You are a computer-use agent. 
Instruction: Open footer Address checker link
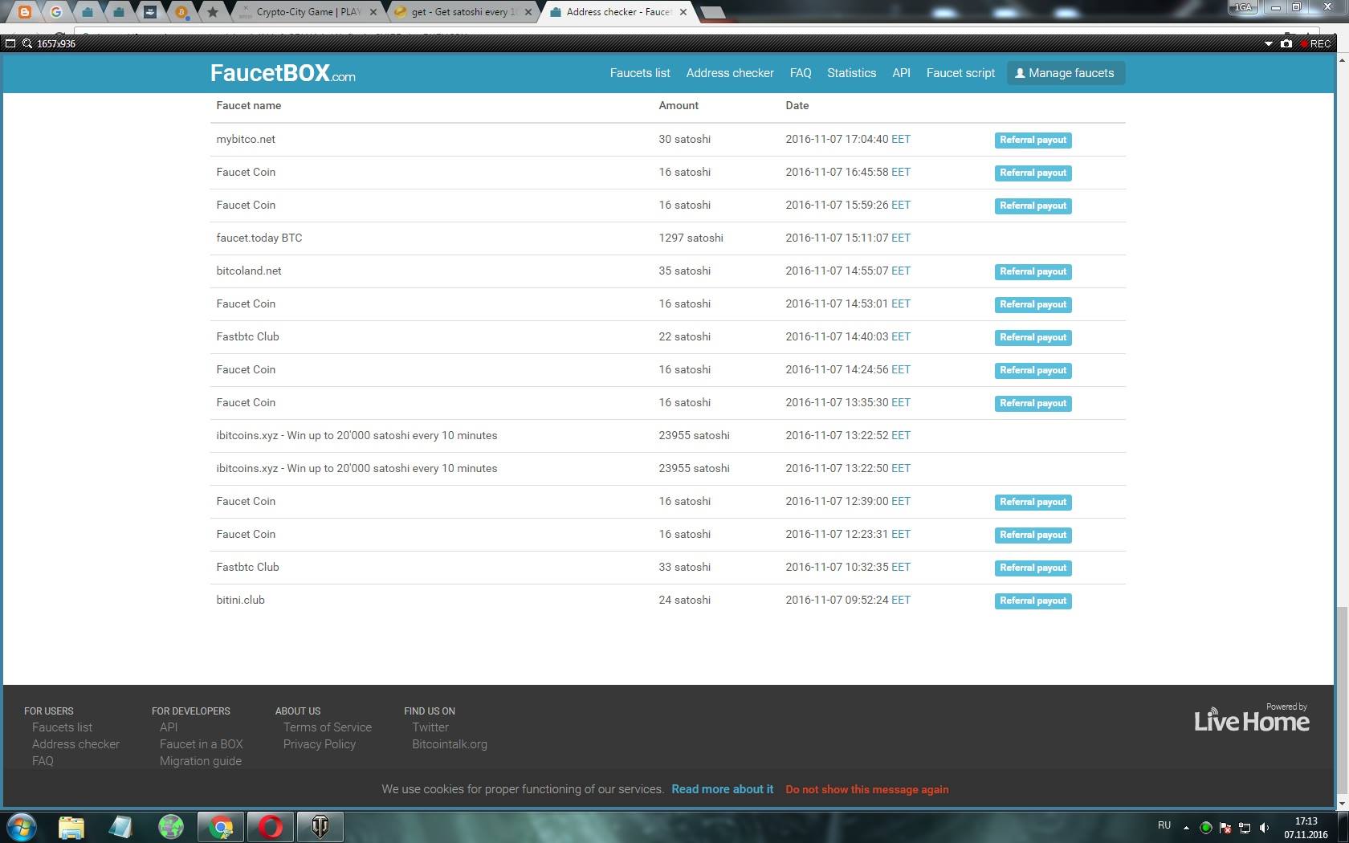pyautogui.click(x=75, y=744)
